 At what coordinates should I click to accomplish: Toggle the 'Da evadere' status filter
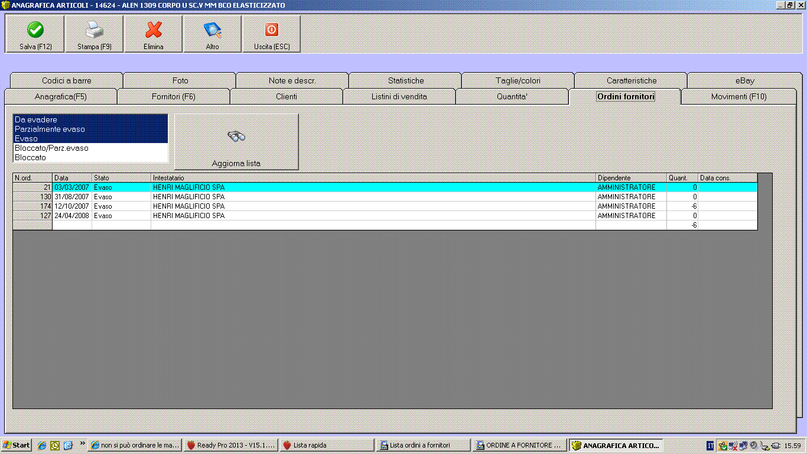(x=90, y=119)
